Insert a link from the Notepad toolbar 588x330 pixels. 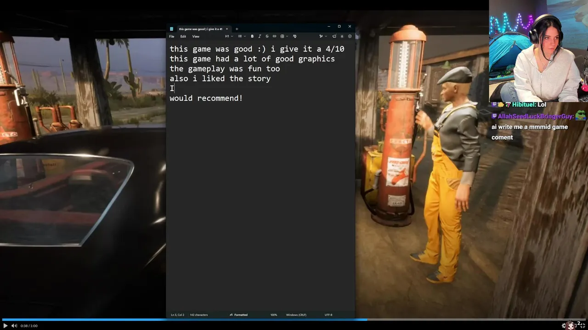point(274,36)
